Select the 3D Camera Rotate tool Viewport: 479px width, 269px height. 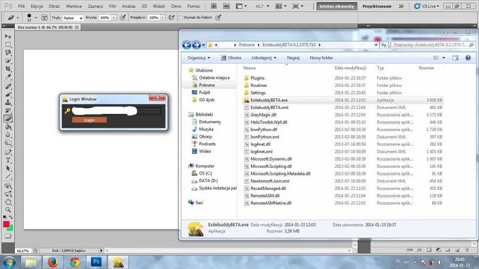8,194
